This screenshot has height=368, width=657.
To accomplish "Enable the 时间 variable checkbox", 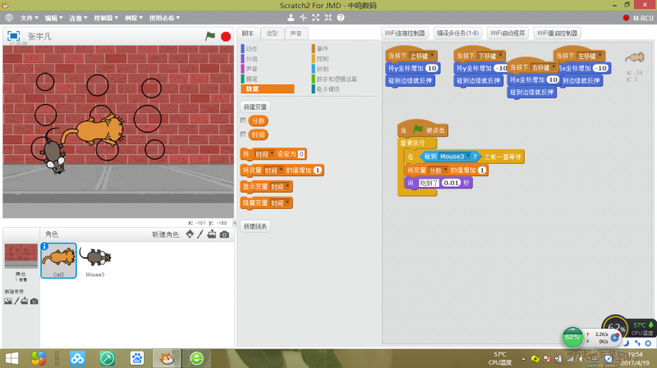I will [x=243, y=134].
